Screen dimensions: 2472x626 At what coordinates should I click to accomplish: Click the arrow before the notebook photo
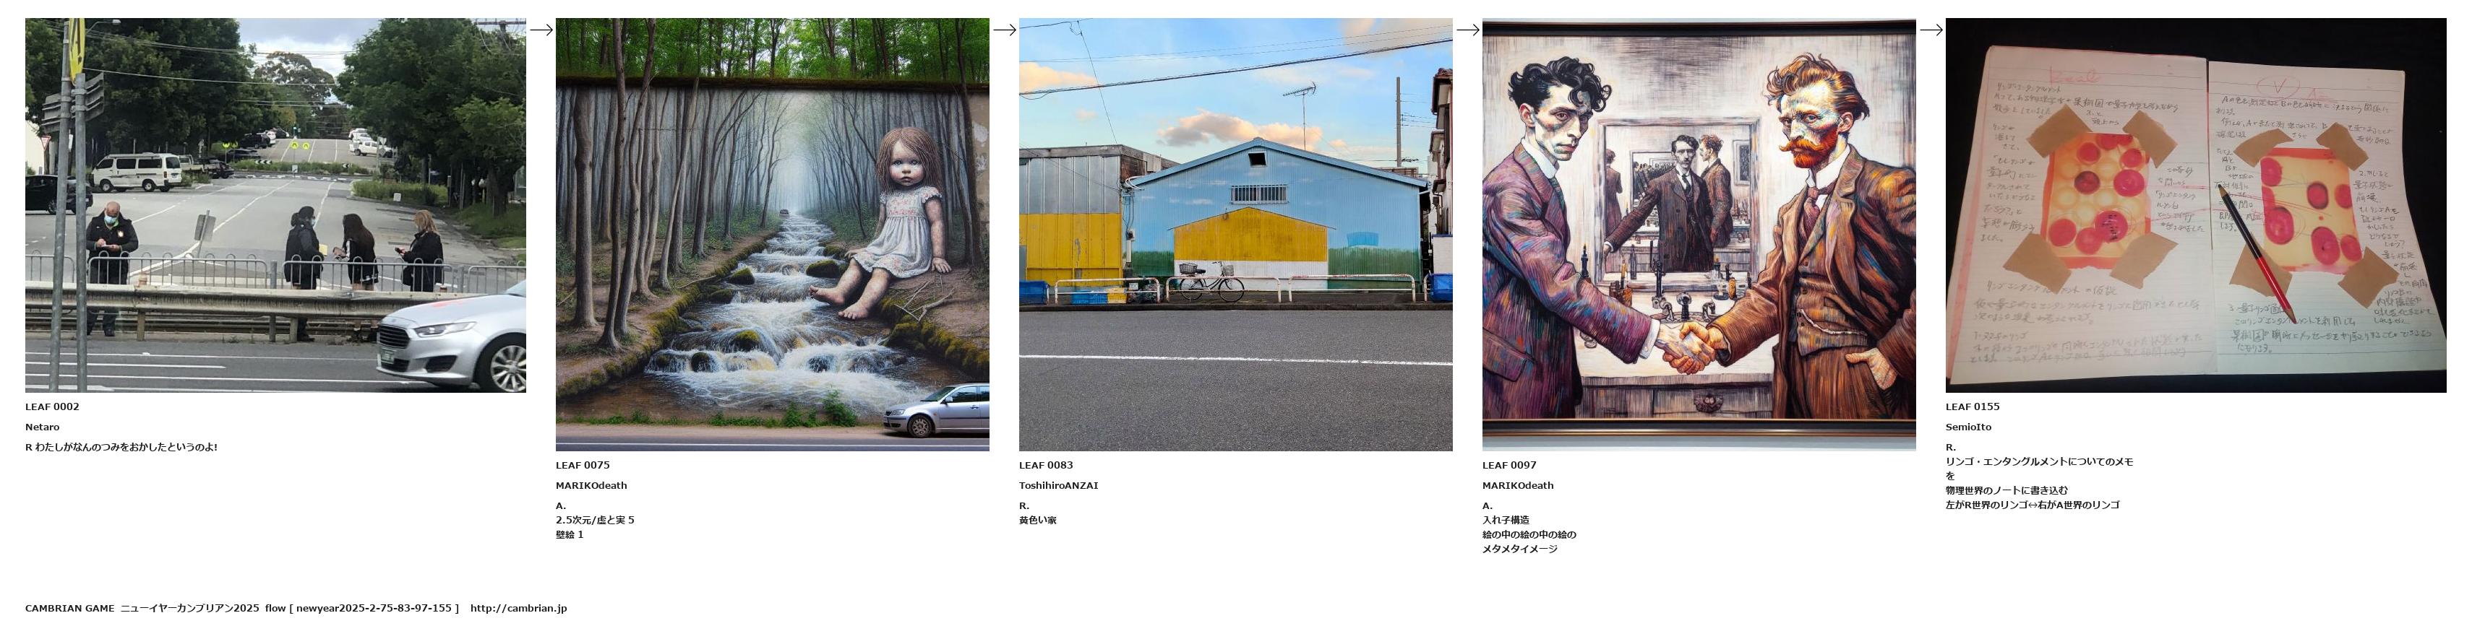coord(1932,30)
